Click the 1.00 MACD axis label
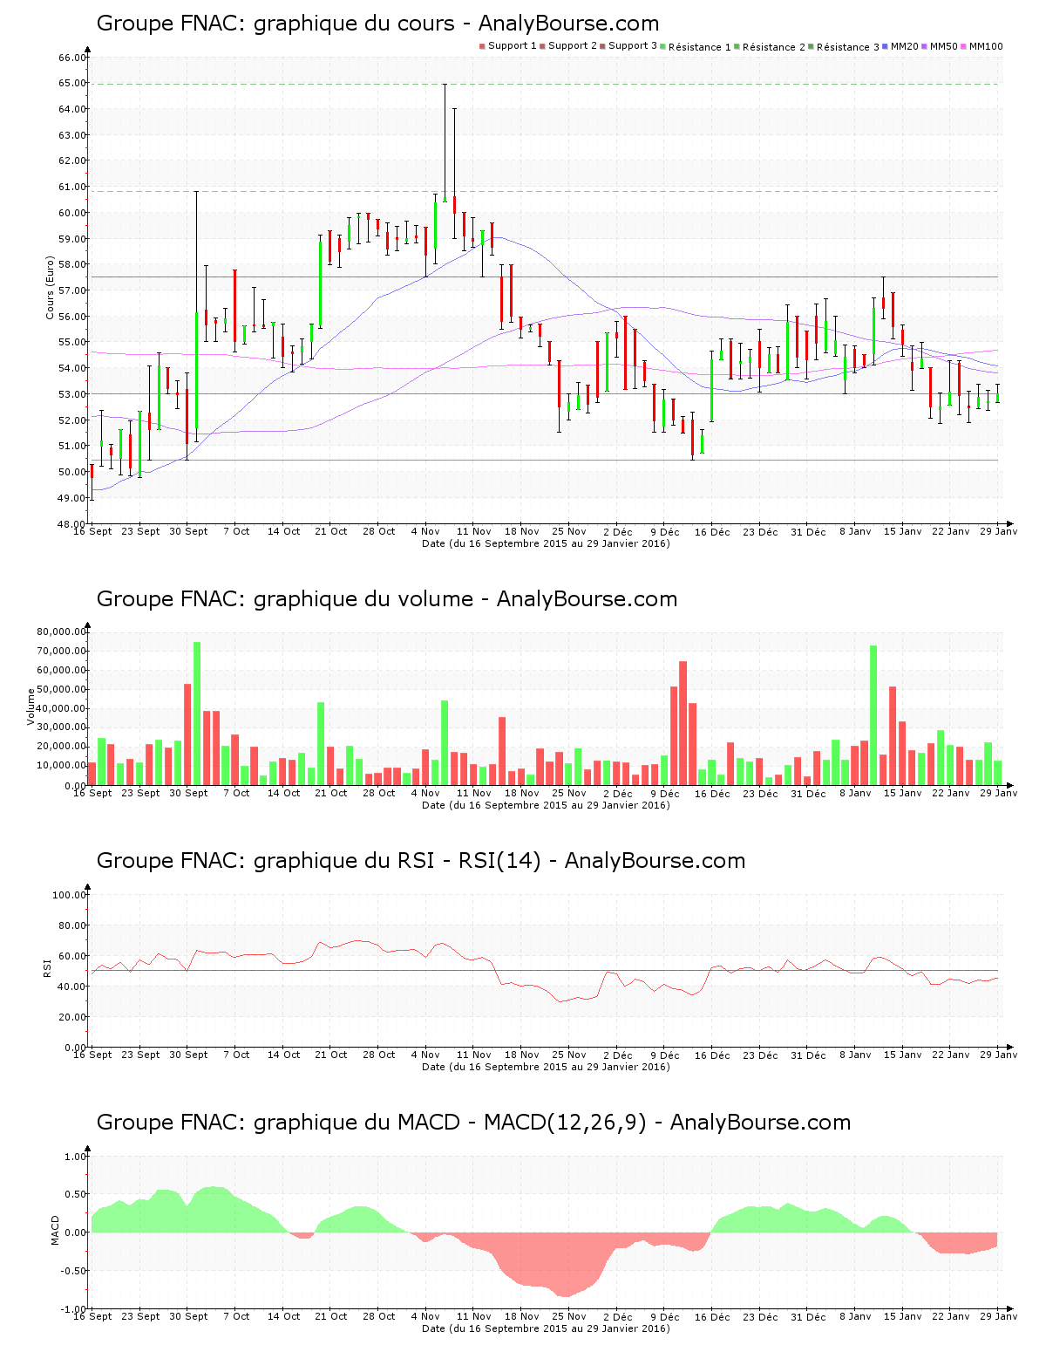Image resolution: width=1046 pixels, height=1352 pixels. tap(76, 1157)
